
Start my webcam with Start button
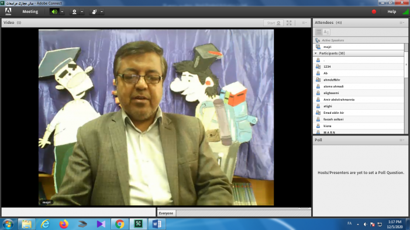(x=273, y=23)
